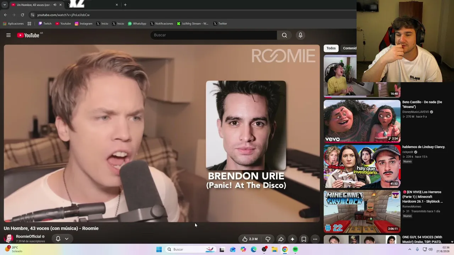Dislike the video with the thumbs-down icon
The height and width of the screenshot is (255, 454).
(268, 239)
